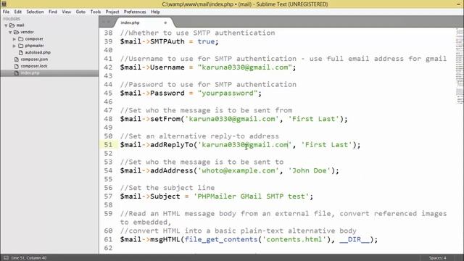This screenshot has height=261, width=464.
Task: Click the file_get_contents function name
Action: (221, 239)
